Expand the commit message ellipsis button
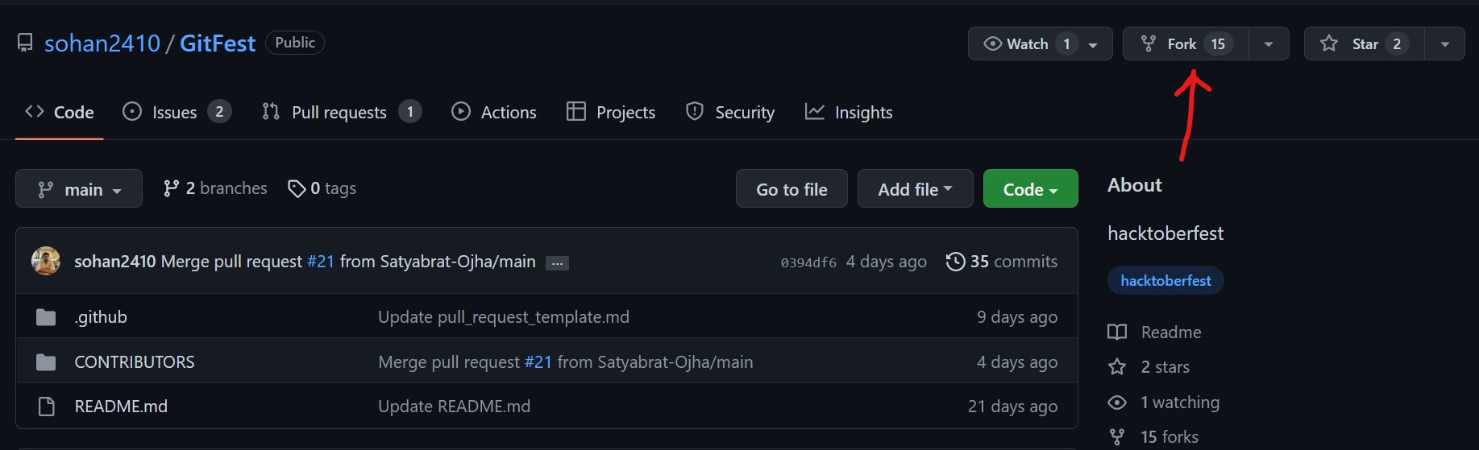 tap(557, 263)
